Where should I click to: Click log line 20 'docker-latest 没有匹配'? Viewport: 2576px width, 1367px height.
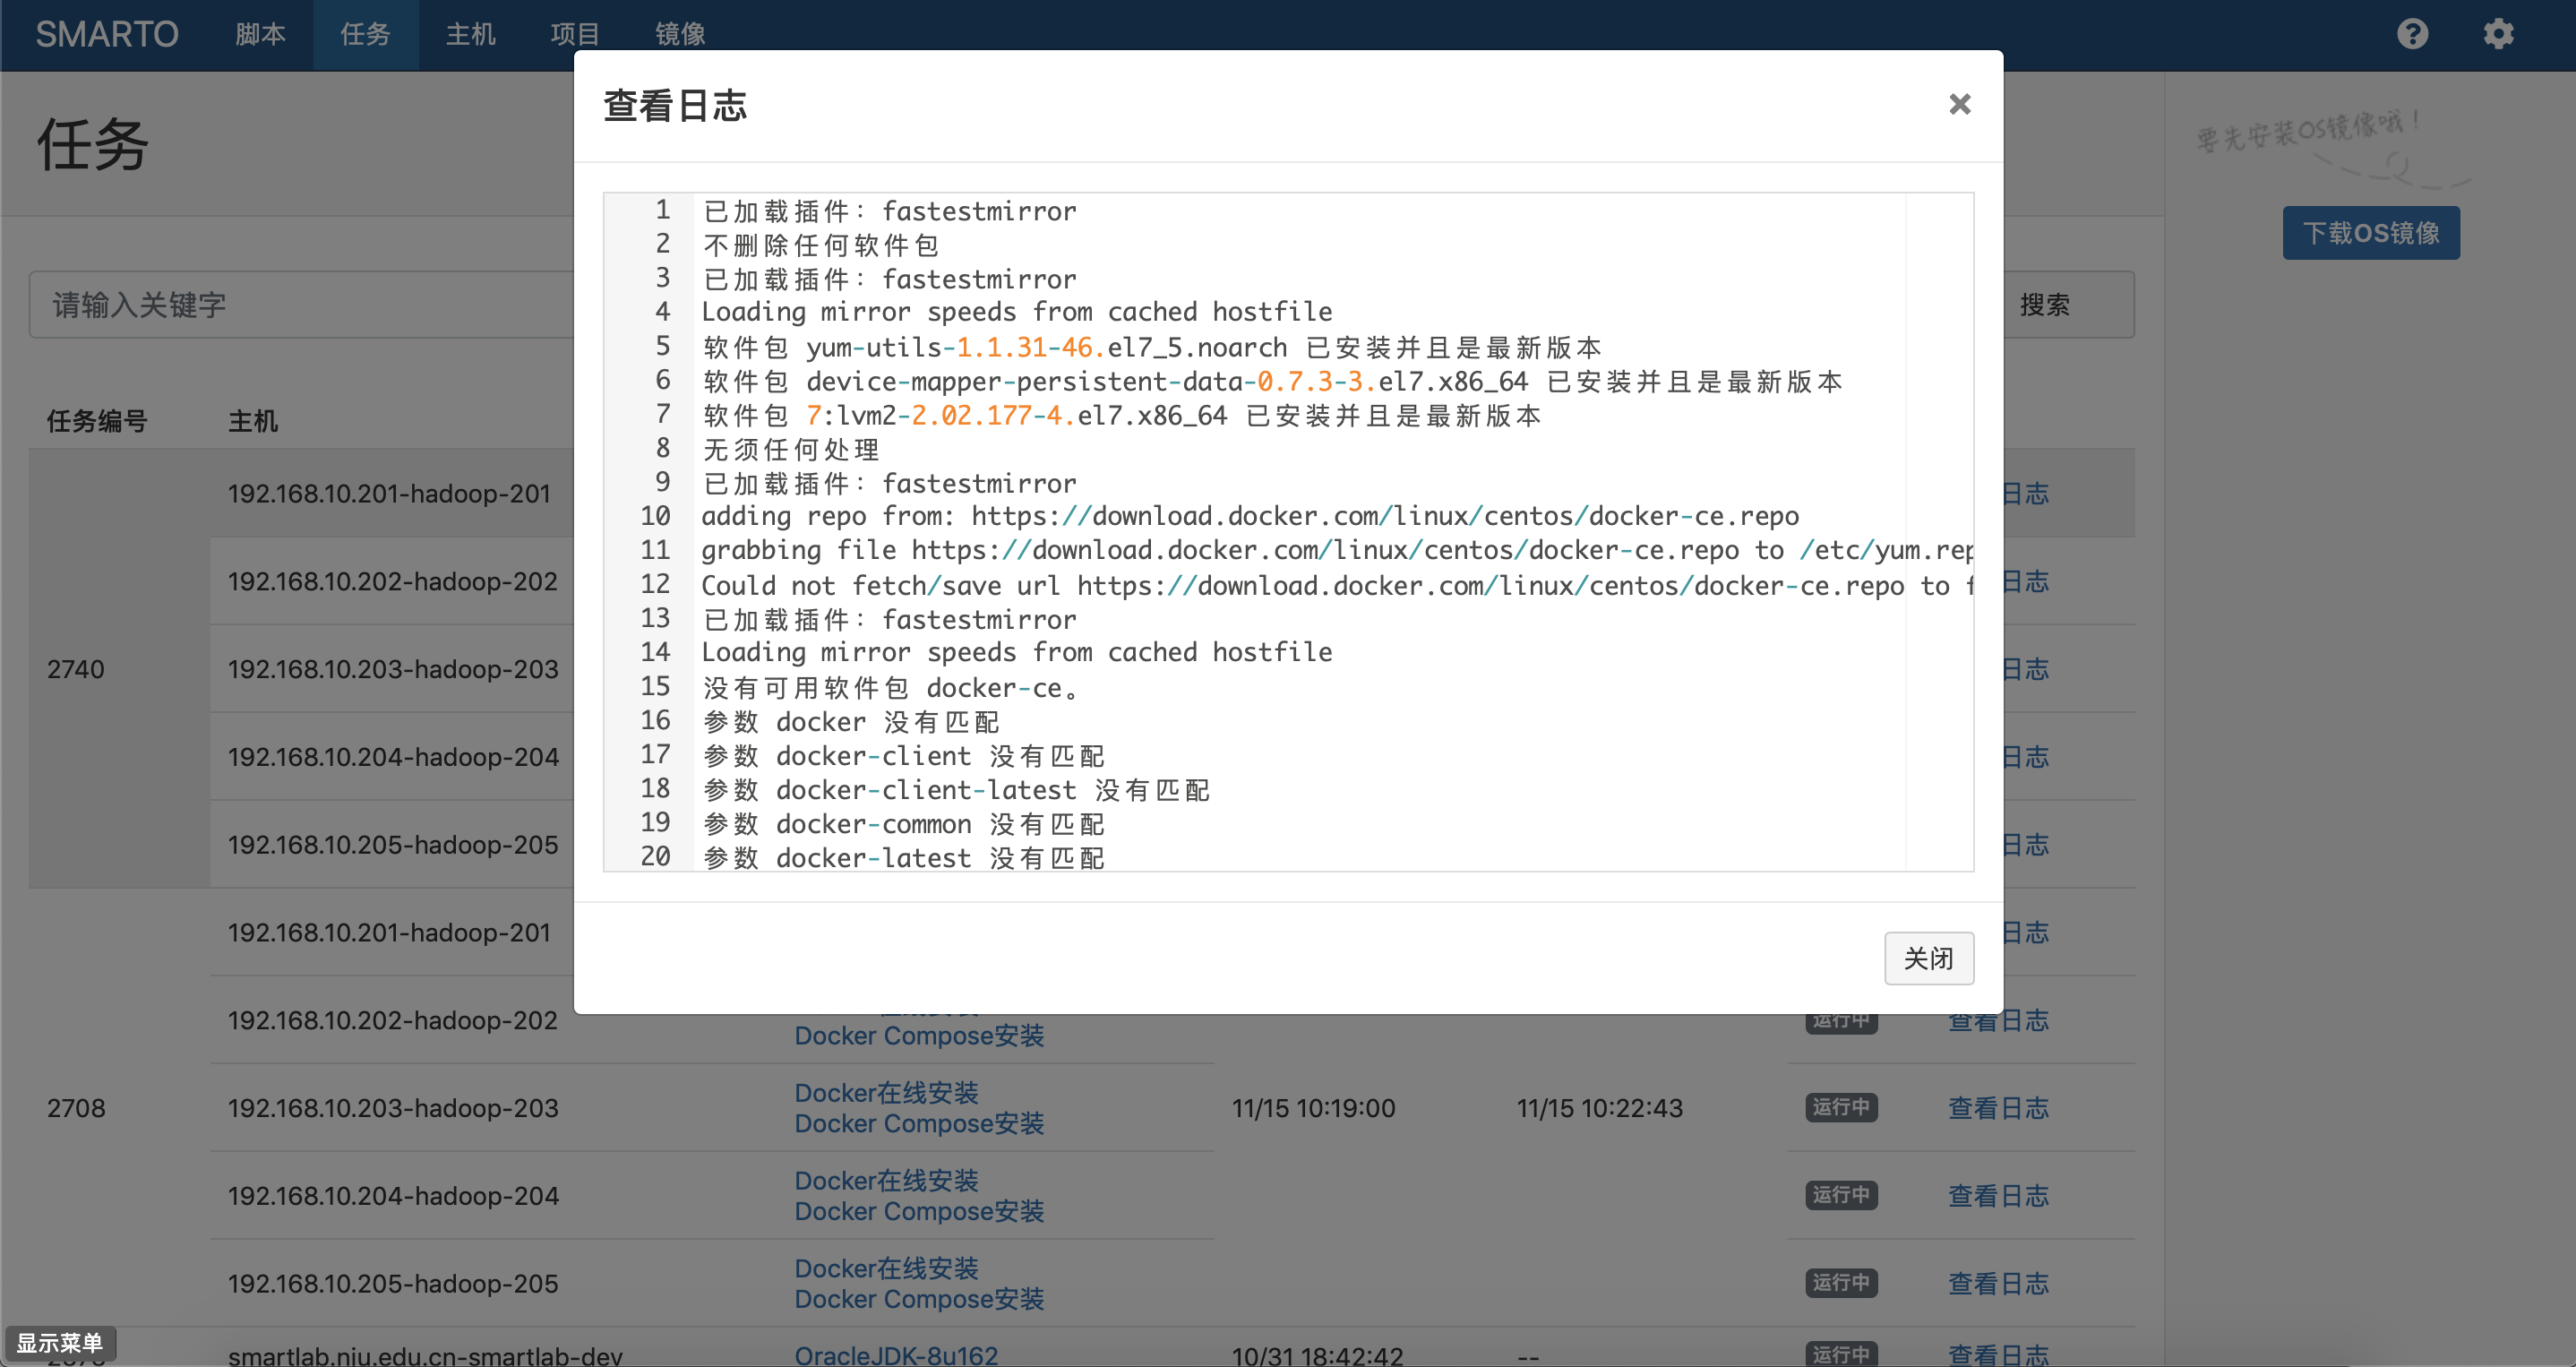point(903,857)
